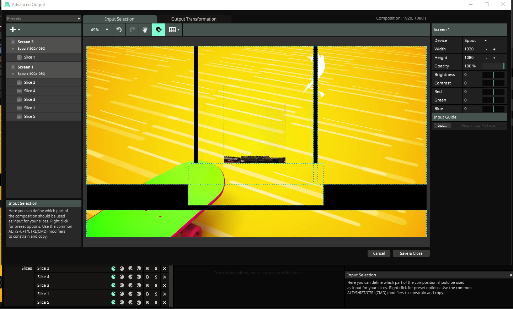513x309 pixels.
Task: Open the Presets dropdown
Action: (44, 19)
